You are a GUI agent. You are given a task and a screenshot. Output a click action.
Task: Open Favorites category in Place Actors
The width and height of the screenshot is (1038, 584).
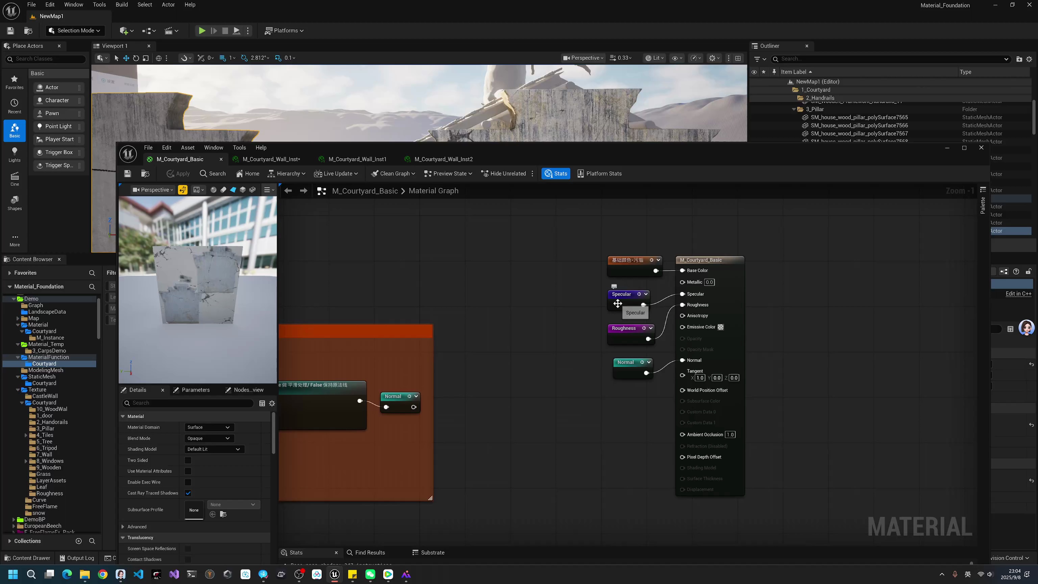tap(15, 82)
